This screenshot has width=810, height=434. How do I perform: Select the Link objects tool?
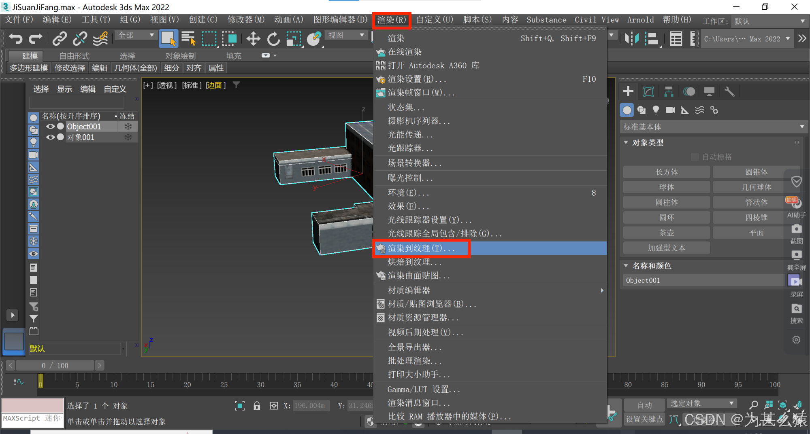click(x=60, y=39)
